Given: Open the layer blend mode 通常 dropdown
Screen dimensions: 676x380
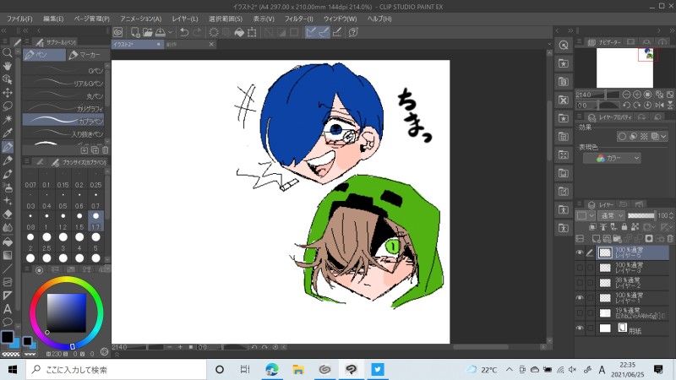Looking at the screenshot, I should coord(610,216).
